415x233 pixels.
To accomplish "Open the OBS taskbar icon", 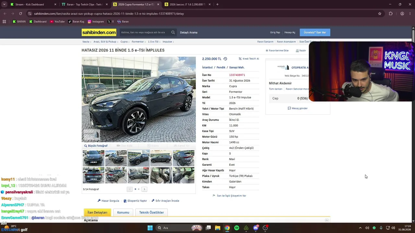I will tap(265, 228).
